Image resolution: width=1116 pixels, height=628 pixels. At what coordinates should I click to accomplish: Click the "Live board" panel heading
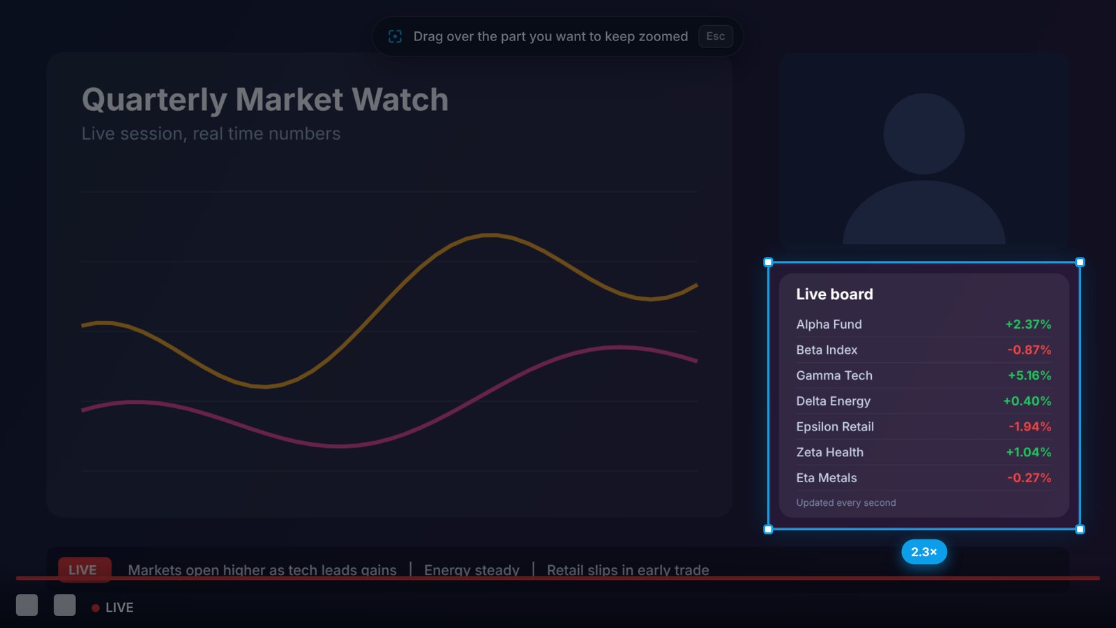[835, 294]
